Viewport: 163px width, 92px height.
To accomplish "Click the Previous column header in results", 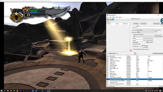I will coord(125,24).
